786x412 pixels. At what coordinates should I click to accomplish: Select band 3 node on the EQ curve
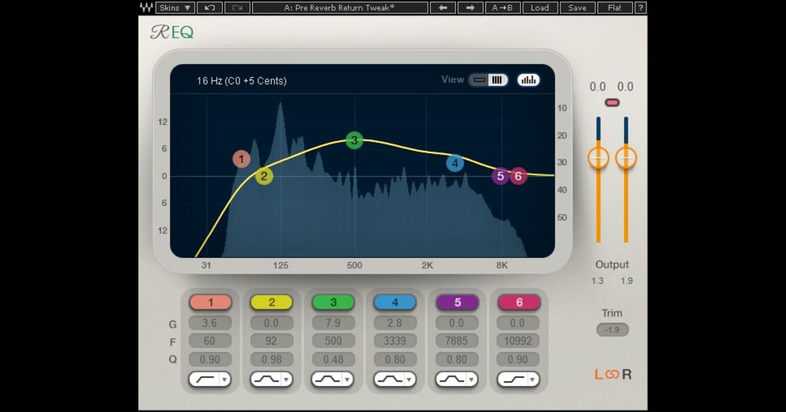353,140
